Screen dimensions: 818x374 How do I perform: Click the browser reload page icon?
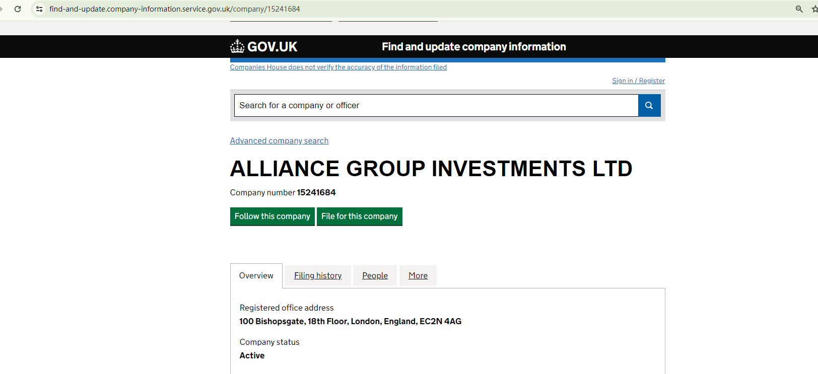tap(18, 9)
